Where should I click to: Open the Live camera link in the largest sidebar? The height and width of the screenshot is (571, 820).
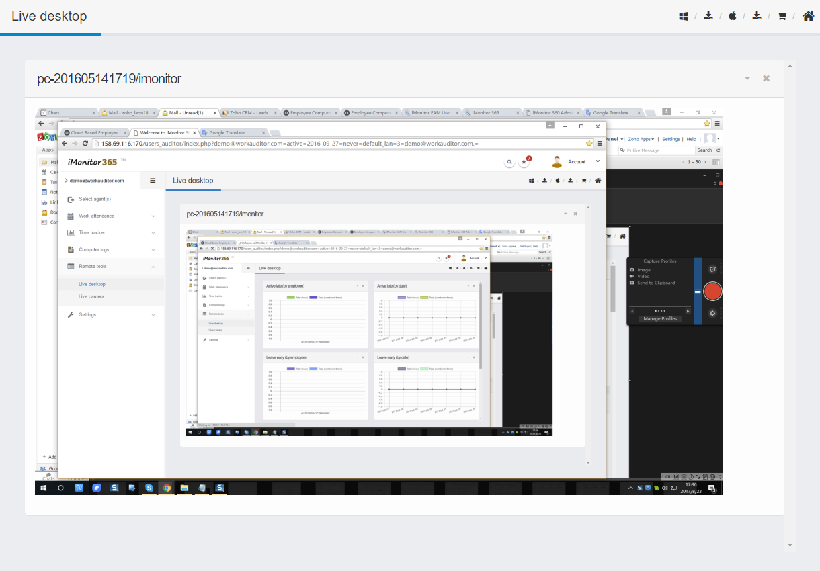[x=91, y=296]
